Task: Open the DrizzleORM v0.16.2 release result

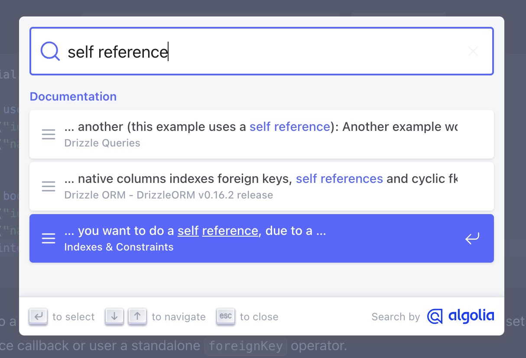Action: [262, 186]
